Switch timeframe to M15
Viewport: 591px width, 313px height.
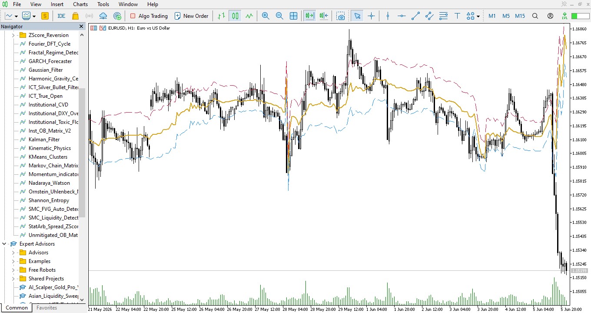520,16
